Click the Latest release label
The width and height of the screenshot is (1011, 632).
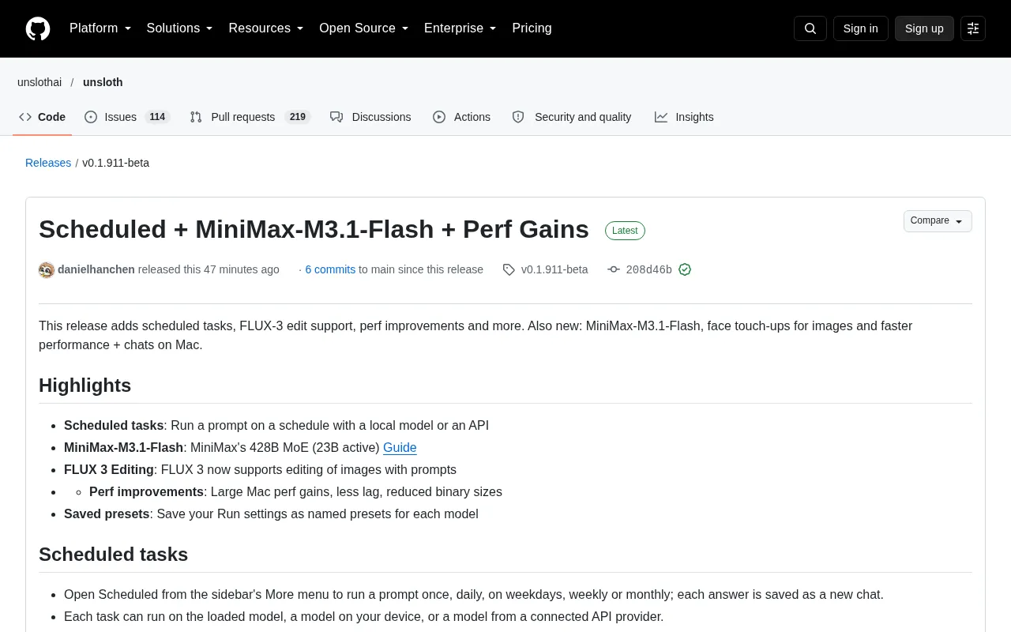(625, 231)
